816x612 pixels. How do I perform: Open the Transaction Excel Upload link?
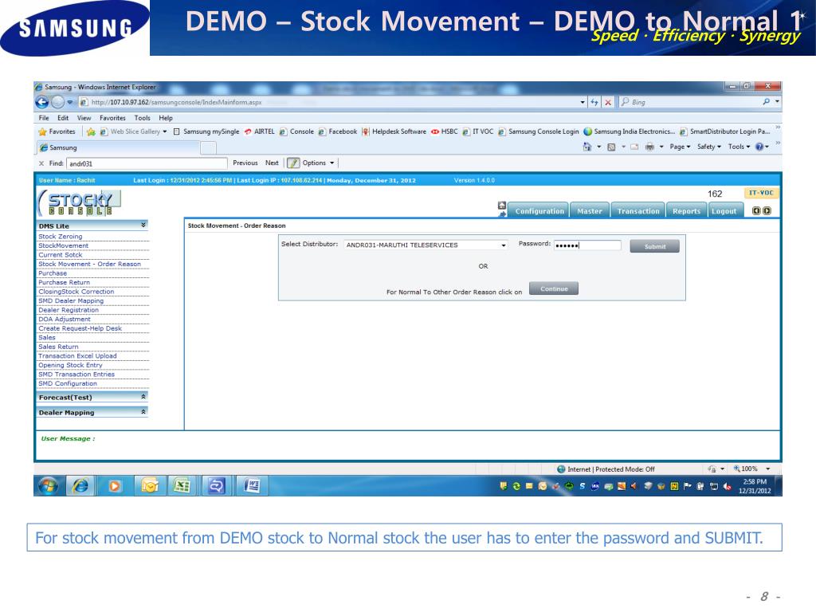click(77, 356)
